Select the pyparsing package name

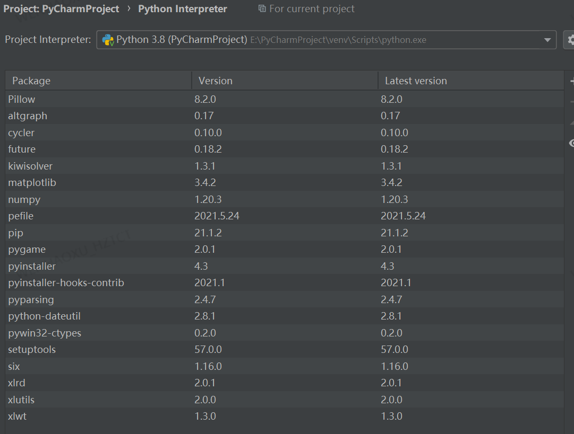pos(31,299)
